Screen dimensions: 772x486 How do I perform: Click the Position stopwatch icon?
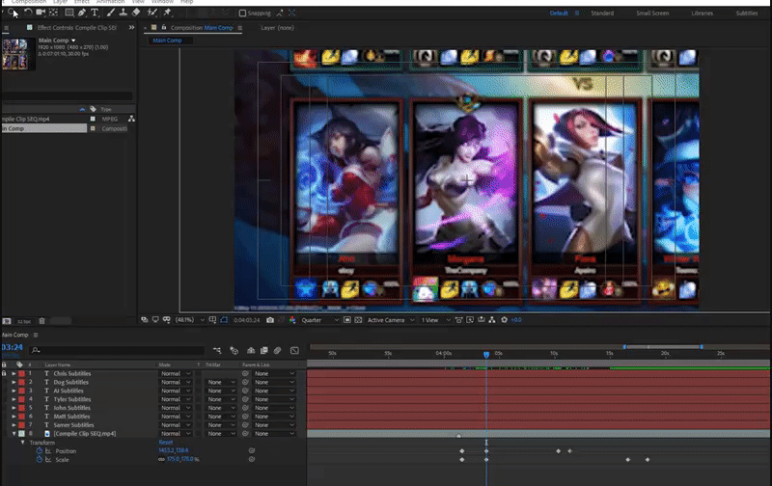pos(40,450)
